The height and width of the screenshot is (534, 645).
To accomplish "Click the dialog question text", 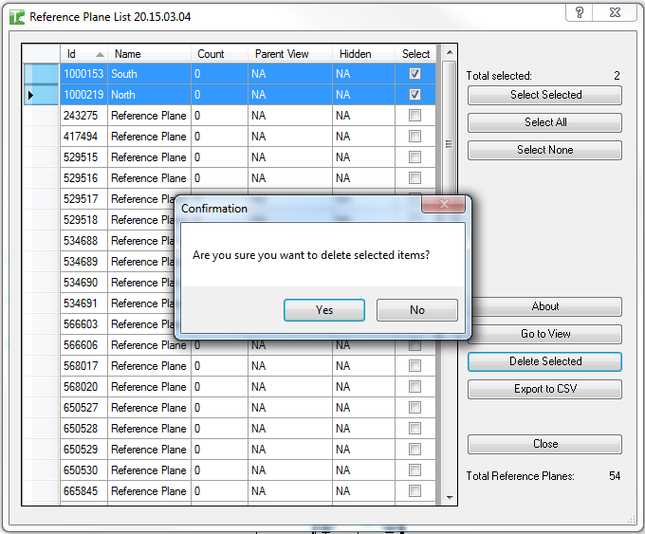I will point(311,255).
